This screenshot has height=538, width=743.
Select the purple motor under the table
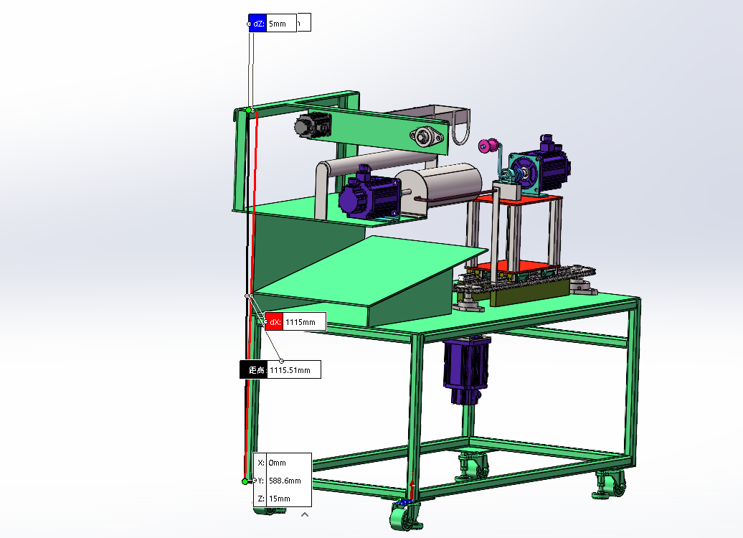click(466, 369)
